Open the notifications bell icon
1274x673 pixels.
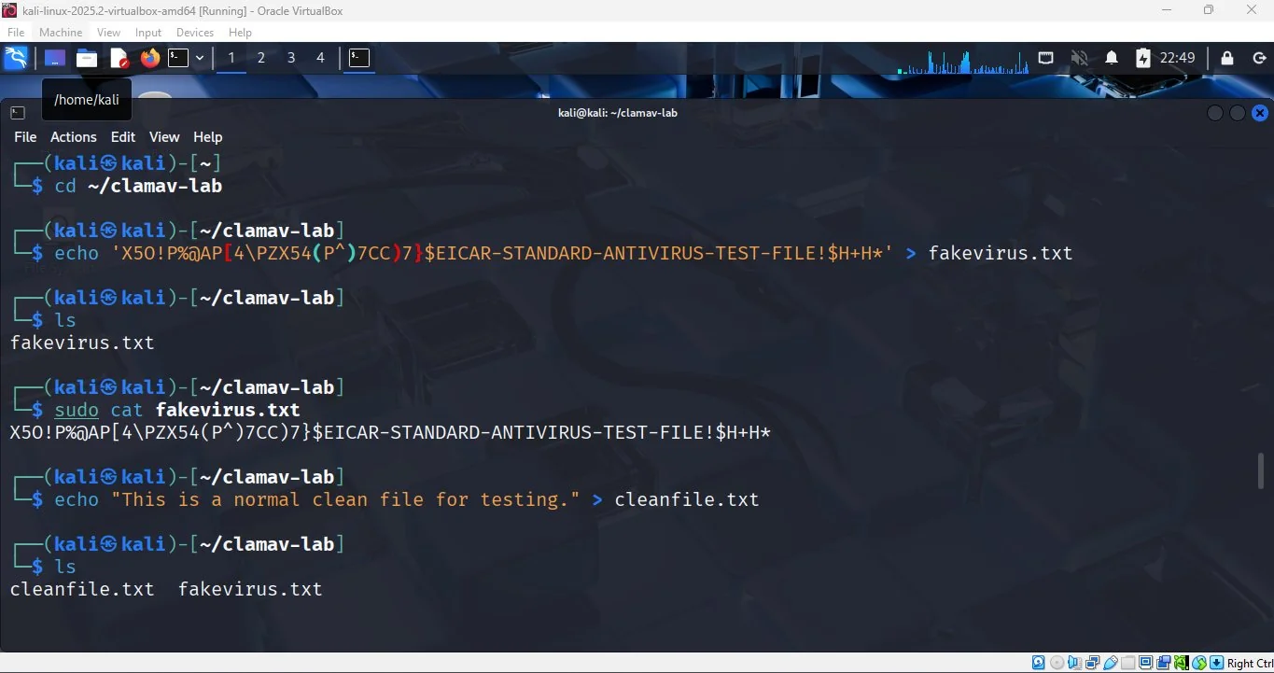pyautogui.click(x=1112, y=58)
